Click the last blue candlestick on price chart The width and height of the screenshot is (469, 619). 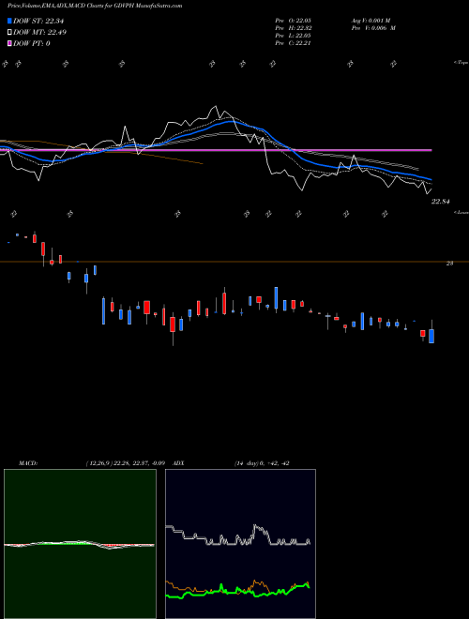(x=431, y=336)
